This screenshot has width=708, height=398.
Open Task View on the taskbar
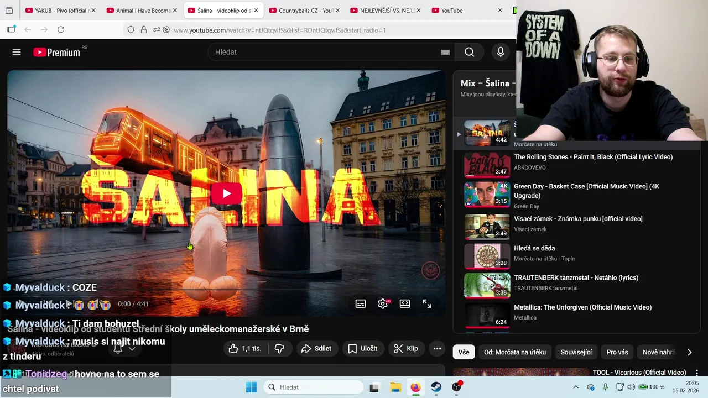374,387
